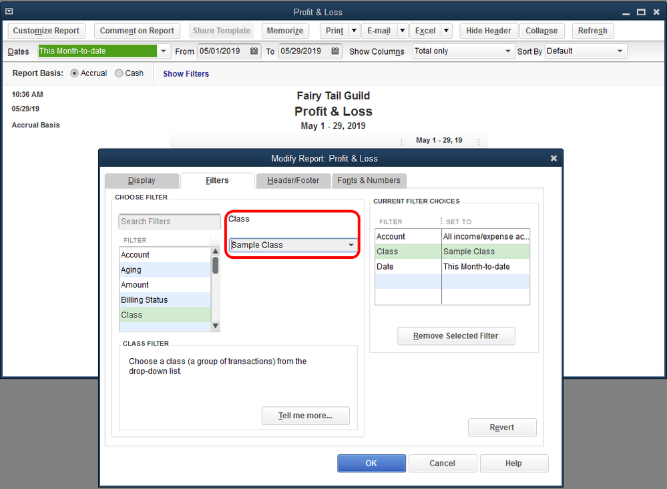Select Billing Status in the filter list
The height and width of the screenshot is (489, 667).
[x=165, y=300]
